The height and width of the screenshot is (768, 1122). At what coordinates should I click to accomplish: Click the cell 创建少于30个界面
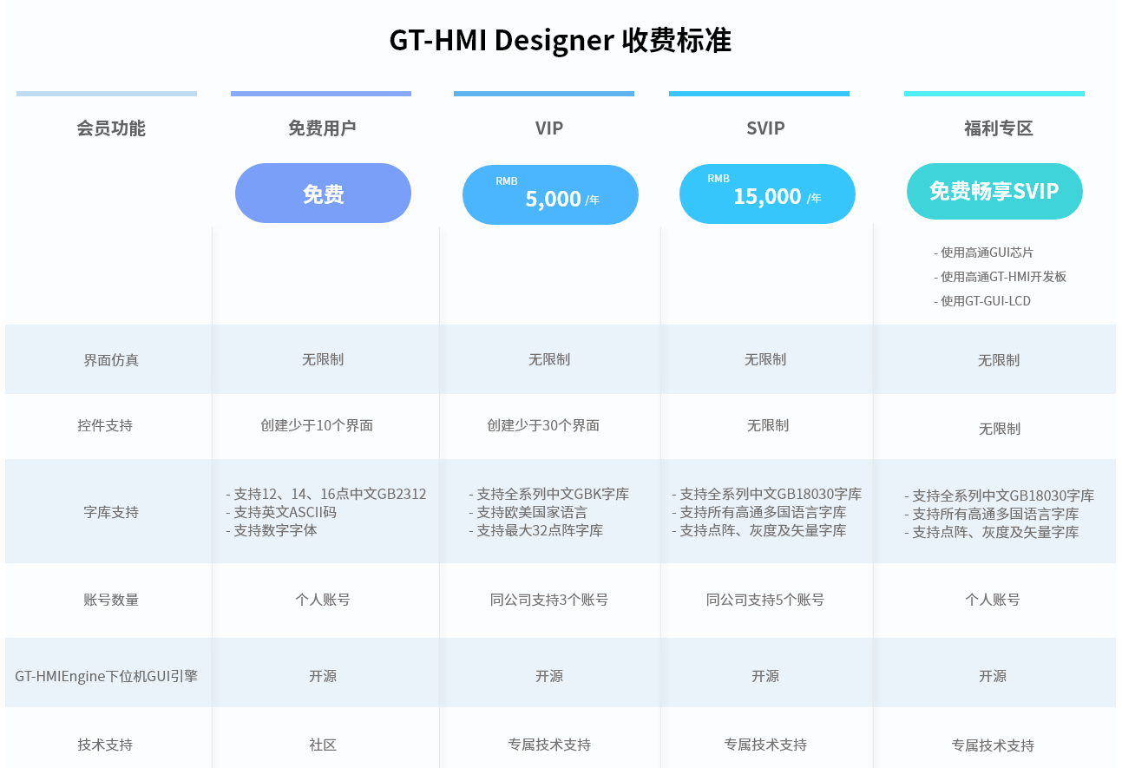point(543,426)
